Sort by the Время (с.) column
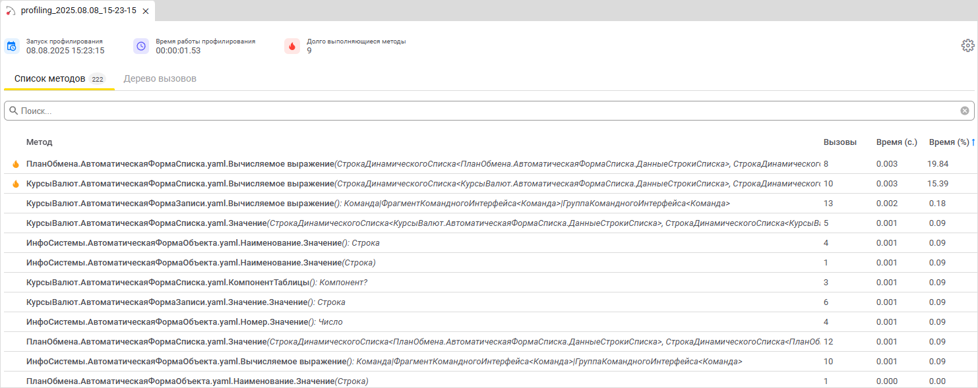This screenshot has height=388, width=978. (x=896, y=142)
